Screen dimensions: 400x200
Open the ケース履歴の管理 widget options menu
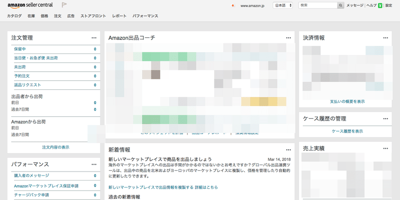385,119
